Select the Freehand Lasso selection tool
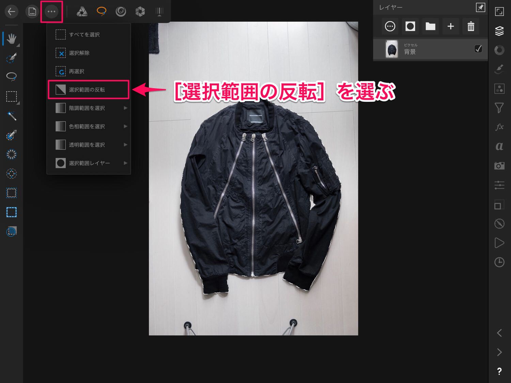Viewport: 511px width, 383px height. 12,77
